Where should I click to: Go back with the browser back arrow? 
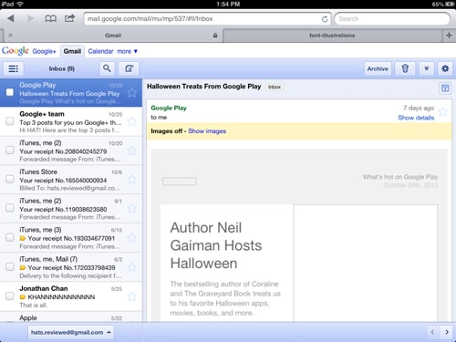pos(11,18)
